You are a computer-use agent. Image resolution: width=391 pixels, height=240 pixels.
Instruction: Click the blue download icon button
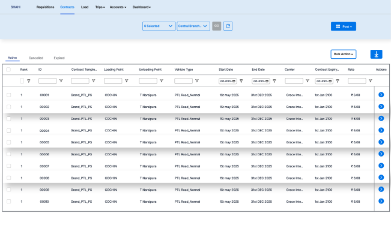coord(377,54)
